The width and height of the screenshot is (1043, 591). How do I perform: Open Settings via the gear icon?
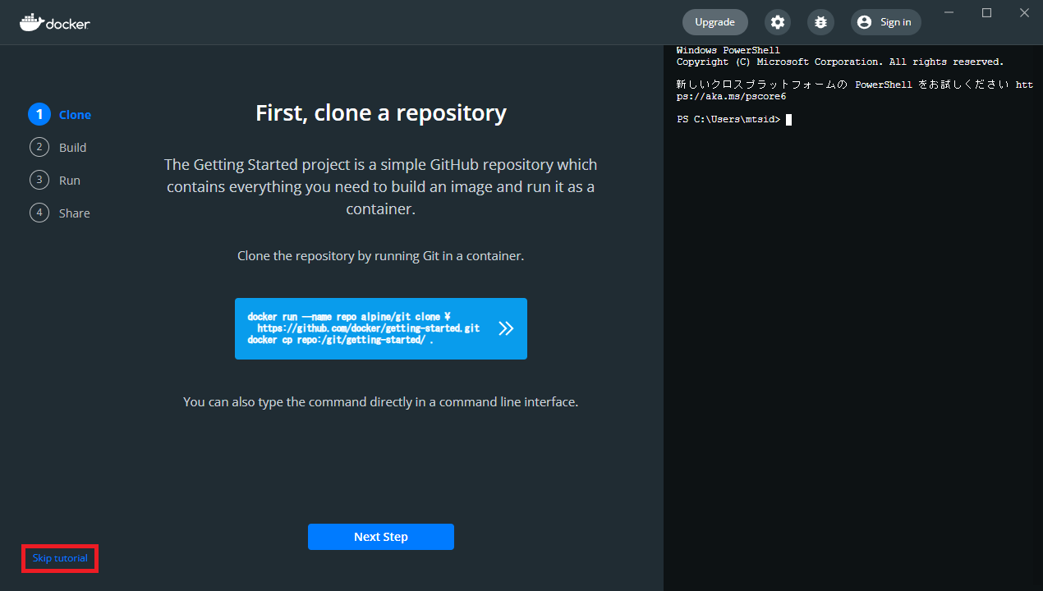point(778,22)
